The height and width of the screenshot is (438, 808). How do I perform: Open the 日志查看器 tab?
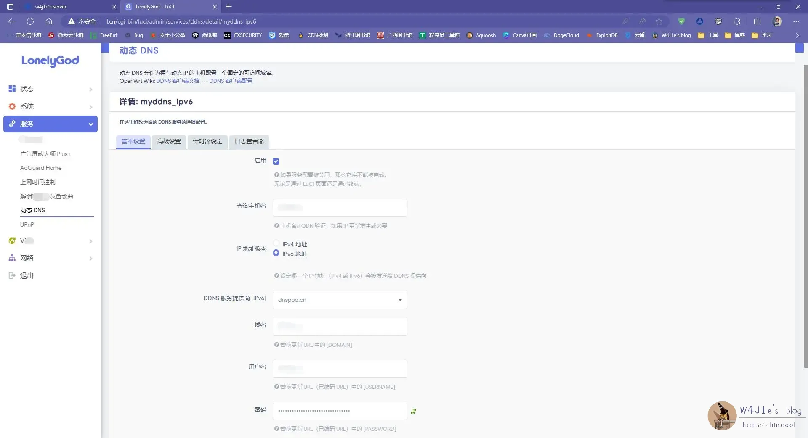point(249,142)
